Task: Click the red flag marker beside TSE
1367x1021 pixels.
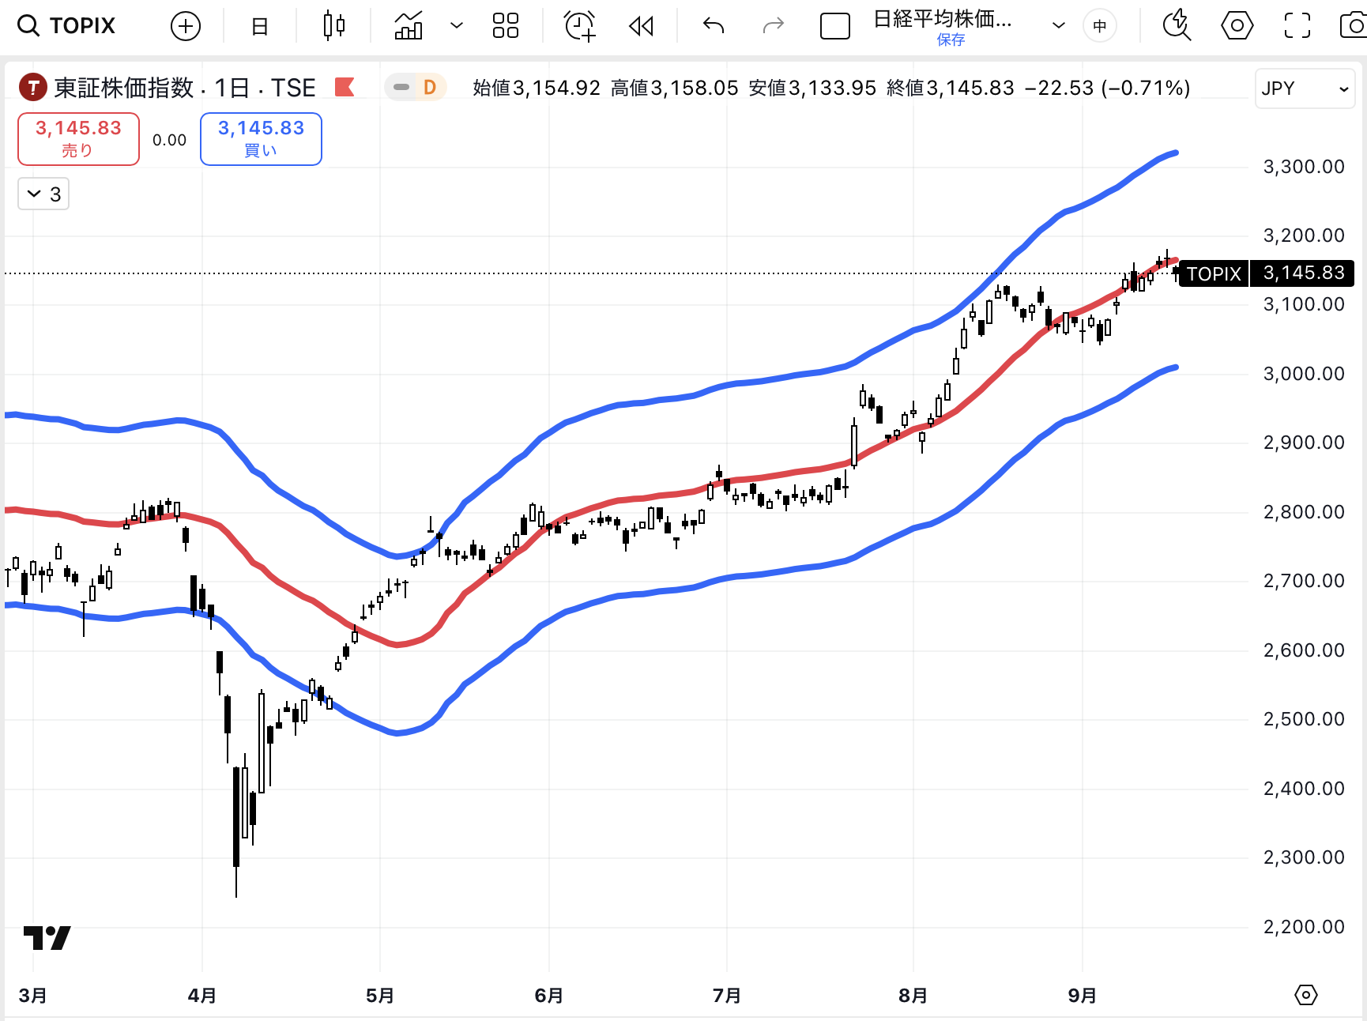Action: pos(345,86)
